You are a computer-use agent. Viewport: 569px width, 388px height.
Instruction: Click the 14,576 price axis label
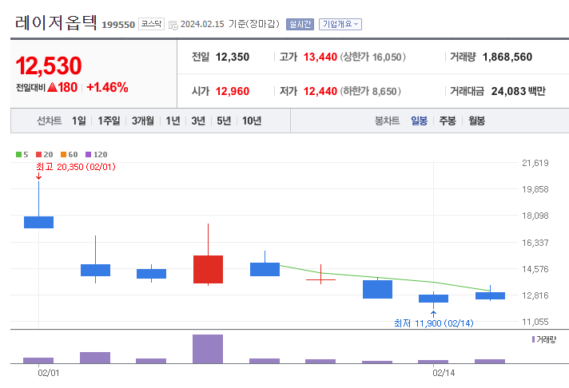535,269
